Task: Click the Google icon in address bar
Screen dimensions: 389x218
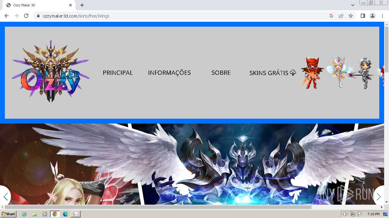Action: pyautogui.click(x=331, y=16)
